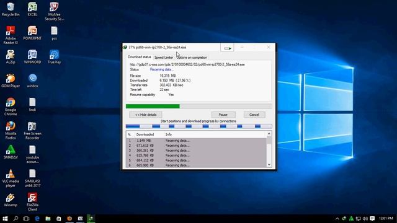Viewport: 397px width, 223px height.
Task: Click the connection list scroll down arrow
Action: [x=269, y=165]
